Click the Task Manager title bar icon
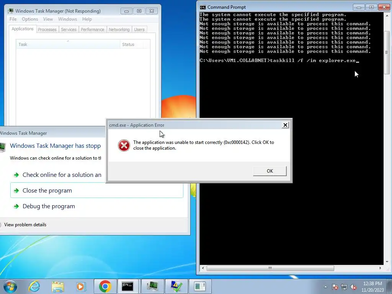Viewport: 392px width, 294px height. [10, 11]
